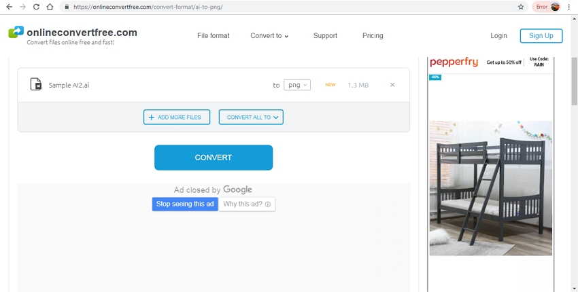The height and width of the screenshot is (292, 578).
Task: Open the File format menu item
Action: click(213, 35)
